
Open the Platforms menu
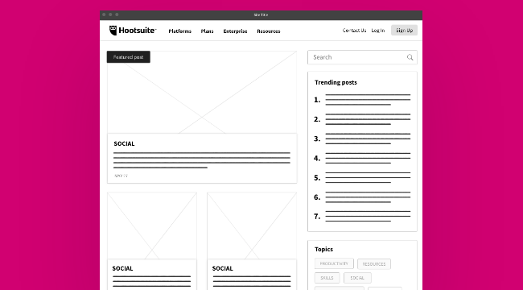tap(179, 31)
